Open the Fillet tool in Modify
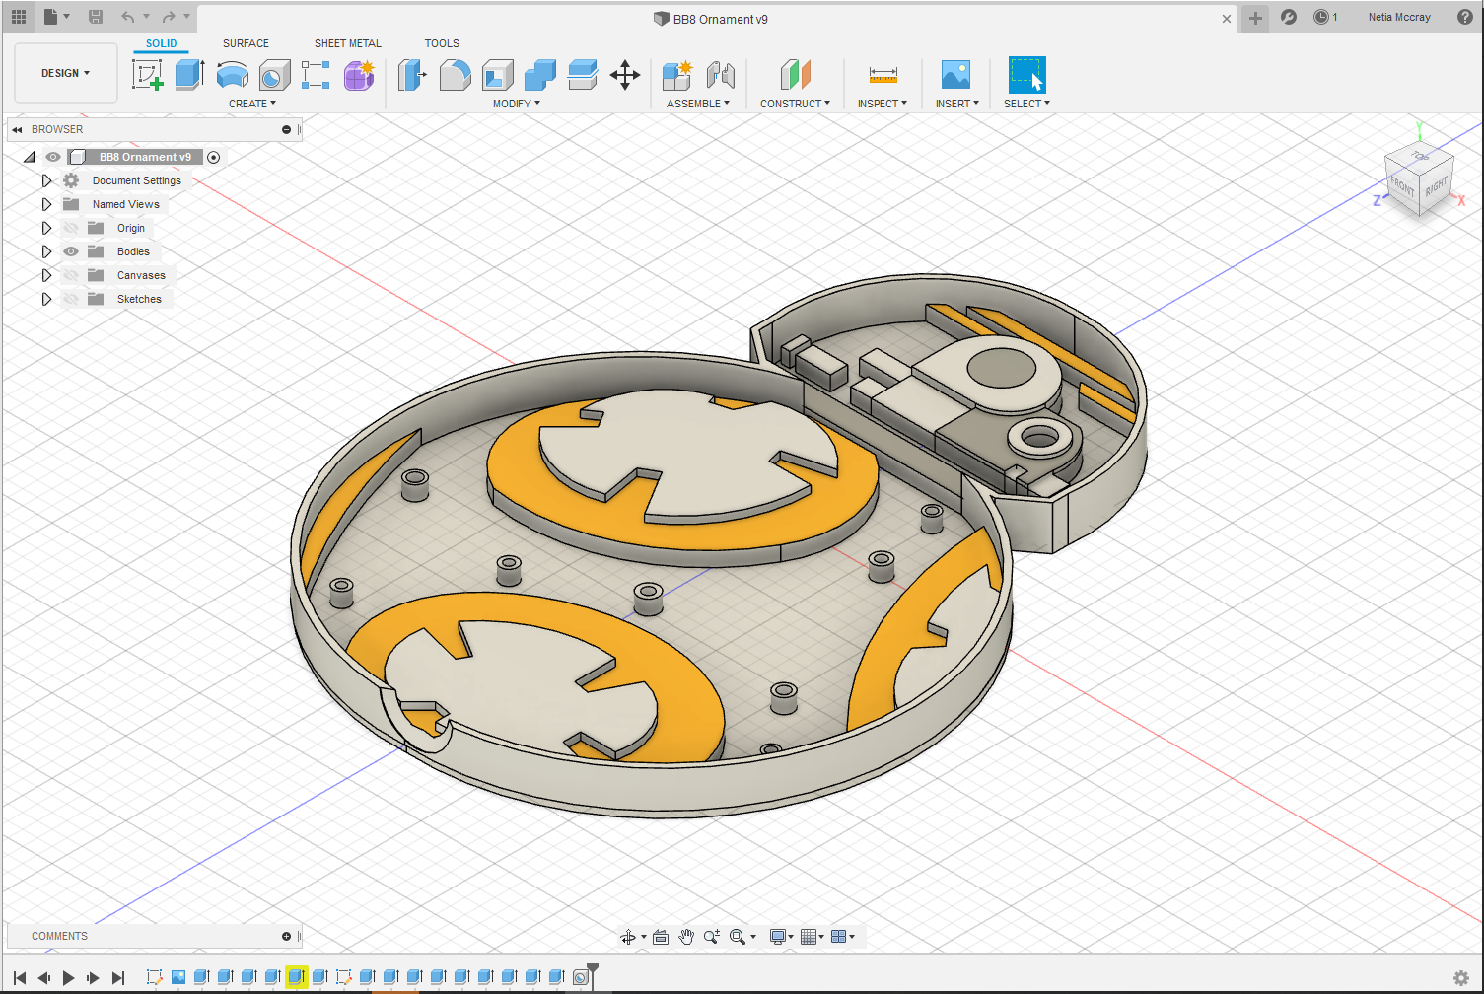 pyautogui.click(x=455, y=75)
